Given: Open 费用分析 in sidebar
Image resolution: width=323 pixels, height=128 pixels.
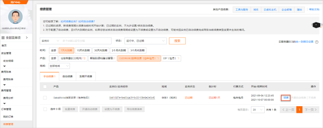Looking at the screenshot, I should (x=8, y=98).
